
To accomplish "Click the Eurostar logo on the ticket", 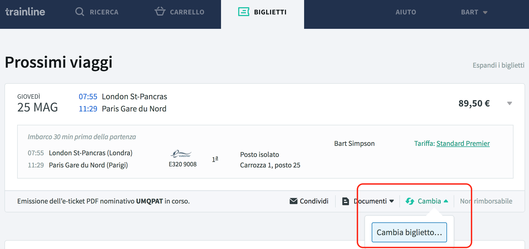I will click(181, 154).
